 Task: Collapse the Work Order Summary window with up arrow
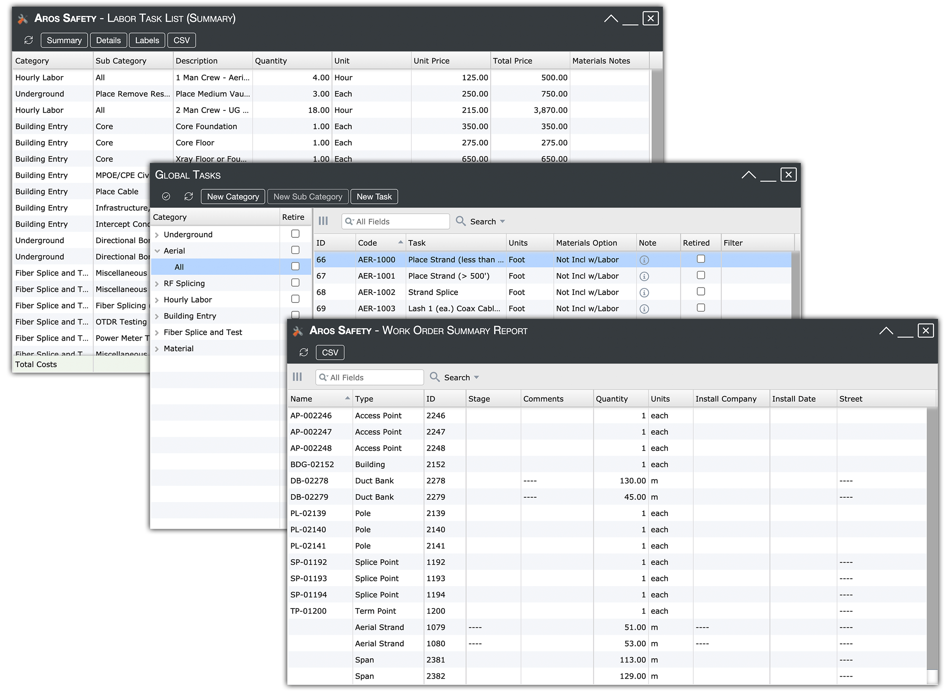click(x=886, y=331)
